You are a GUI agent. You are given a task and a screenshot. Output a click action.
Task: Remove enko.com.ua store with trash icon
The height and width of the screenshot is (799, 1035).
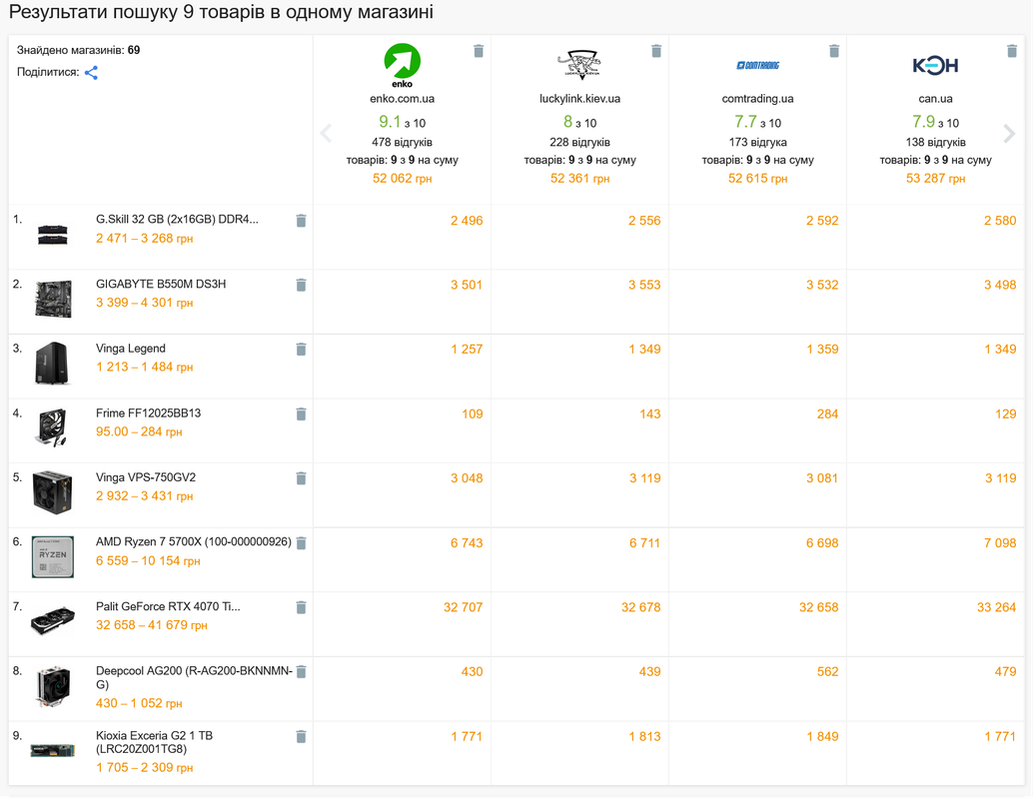pos(479,51)
